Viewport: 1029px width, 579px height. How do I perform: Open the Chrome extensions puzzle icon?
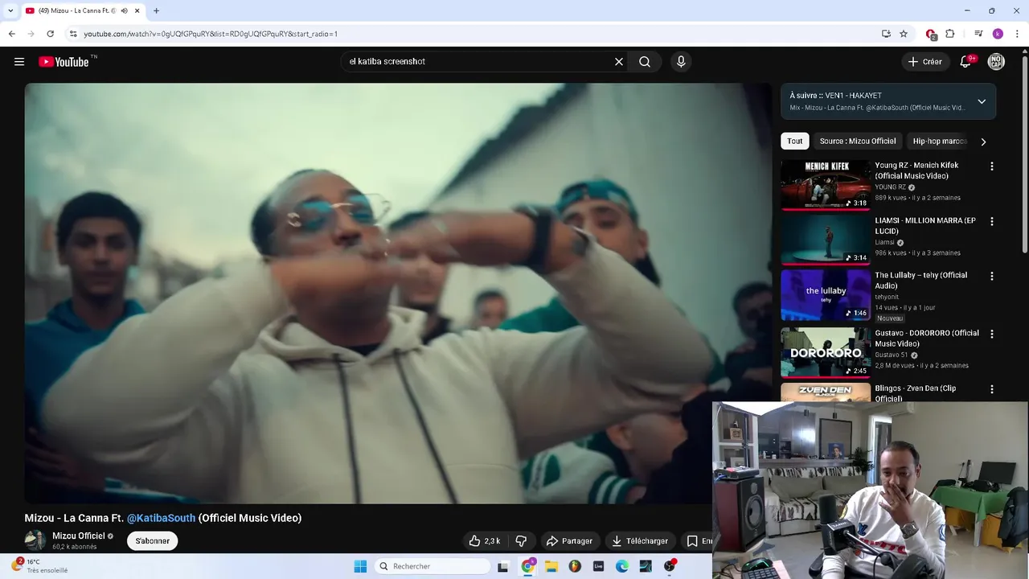point(950,34)
